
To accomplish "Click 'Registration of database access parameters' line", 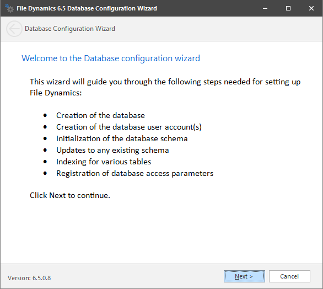I will tap(135, 173).
